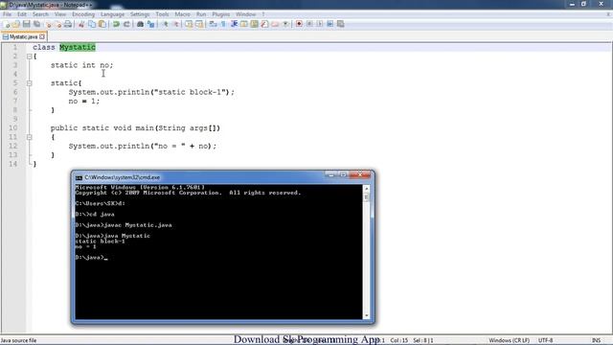Click the Playback macro icon

click(x=320, y=24)
